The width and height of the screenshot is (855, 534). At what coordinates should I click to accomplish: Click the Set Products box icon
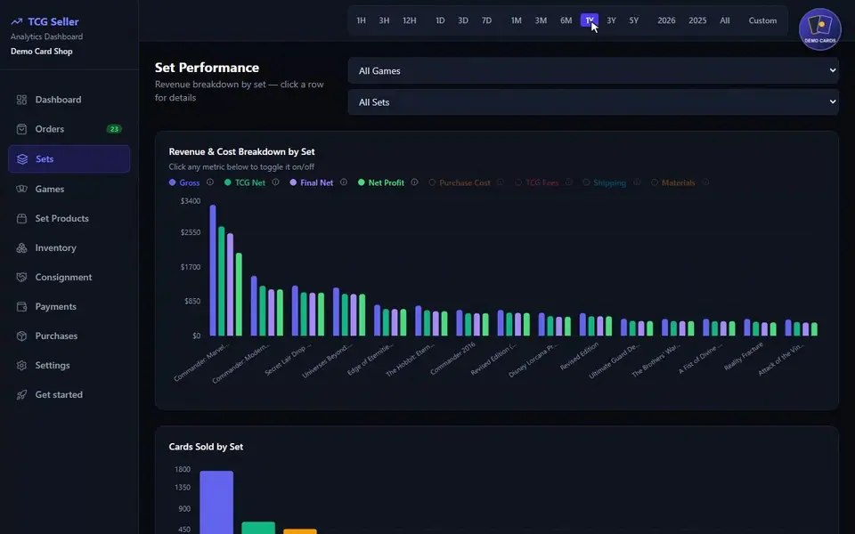(21, 219)
